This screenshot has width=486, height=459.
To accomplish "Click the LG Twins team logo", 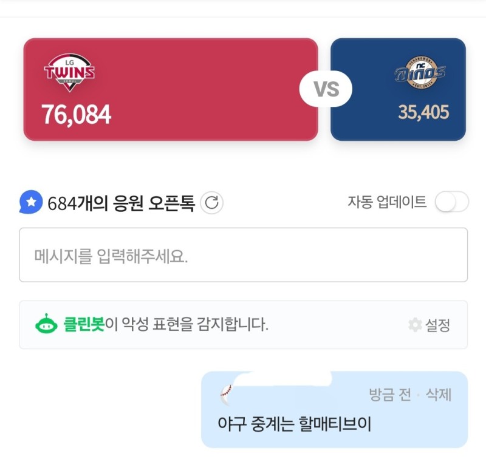I will [x=70, y=73].
